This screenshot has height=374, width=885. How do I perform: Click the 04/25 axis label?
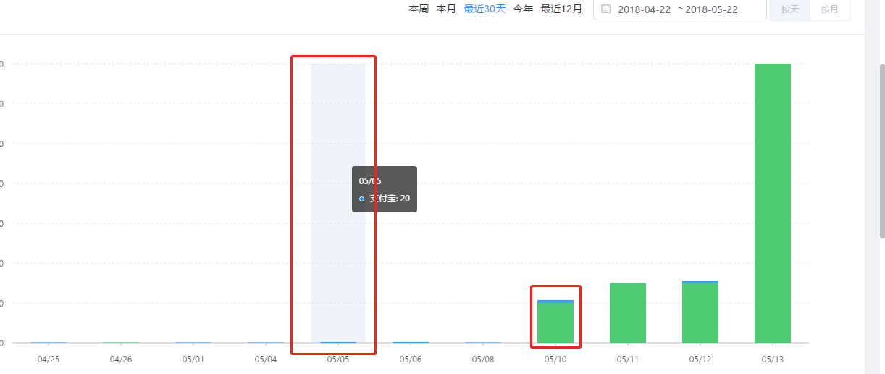point(49,359)
